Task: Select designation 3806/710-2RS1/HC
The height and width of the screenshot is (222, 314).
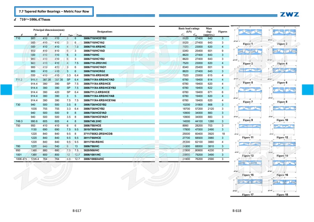Action: pos(95,63)
